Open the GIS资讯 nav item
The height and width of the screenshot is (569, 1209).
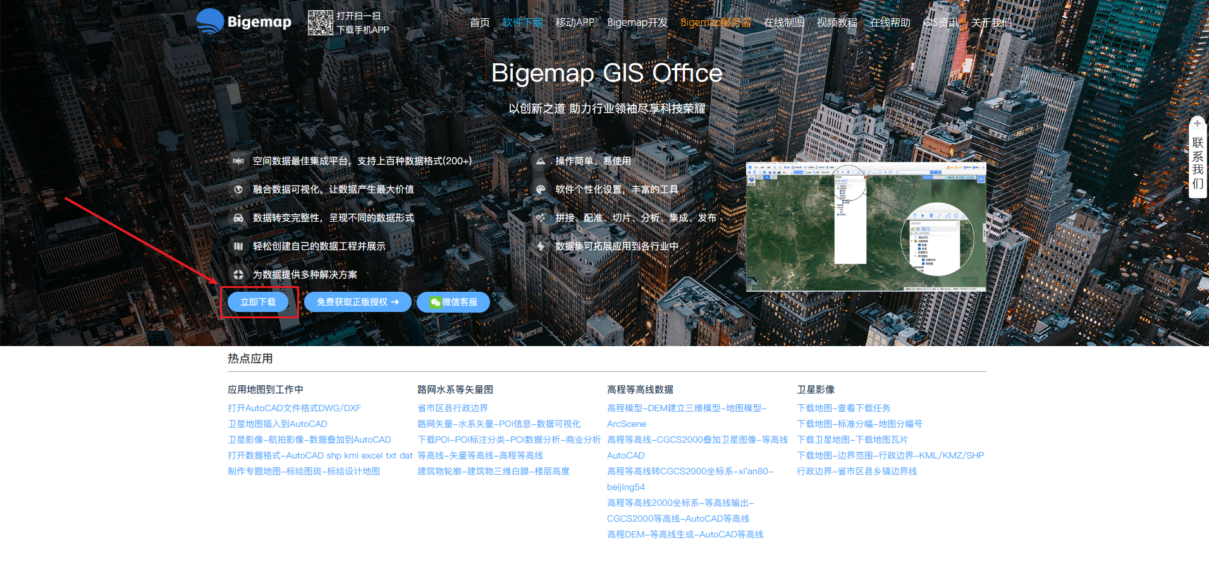(x=941, y=23)
